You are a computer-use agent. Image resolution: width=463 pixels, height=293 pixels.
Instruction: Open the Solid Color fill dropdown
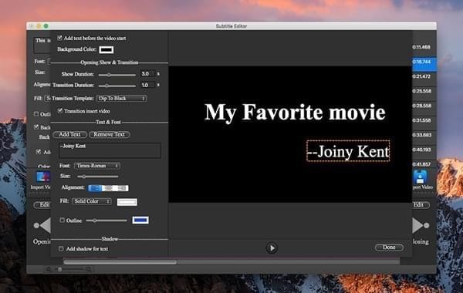pos(92,201)
